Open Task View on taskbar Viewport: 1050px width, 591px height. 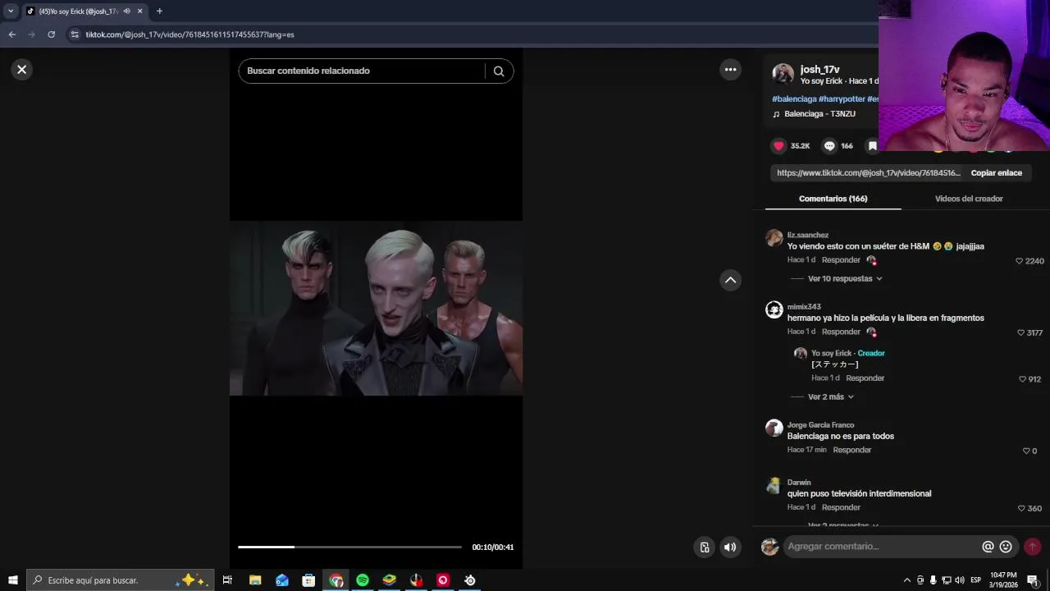(227, 580)
